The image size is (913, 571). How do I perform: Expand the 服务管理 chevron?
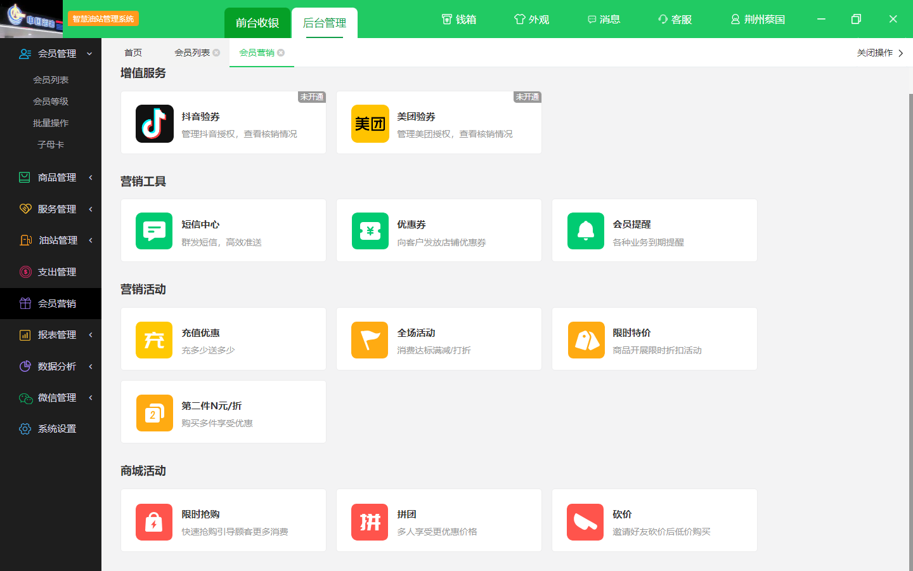pos(91,209)
